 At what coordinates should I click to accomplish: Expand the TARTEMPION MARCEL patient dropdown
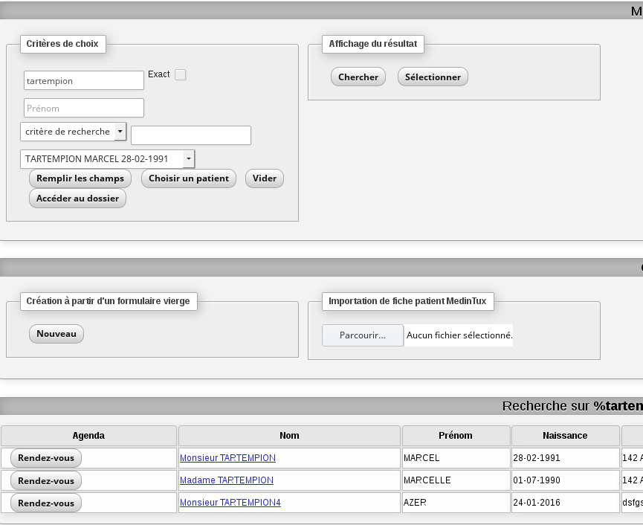point(108,159)
